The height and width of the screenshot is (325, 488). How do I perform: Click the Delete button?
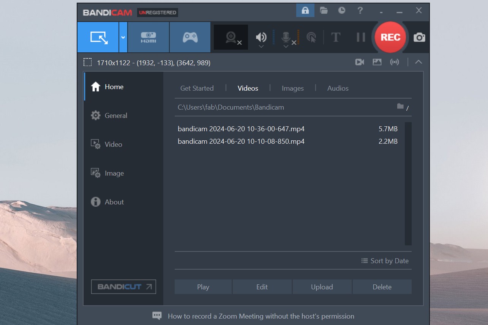click(x=382, y=287)
